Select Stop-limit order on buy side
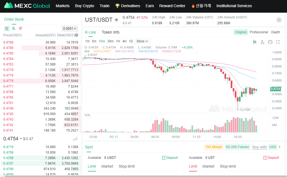This screenshot has width=287, height=177. (127, 166)
